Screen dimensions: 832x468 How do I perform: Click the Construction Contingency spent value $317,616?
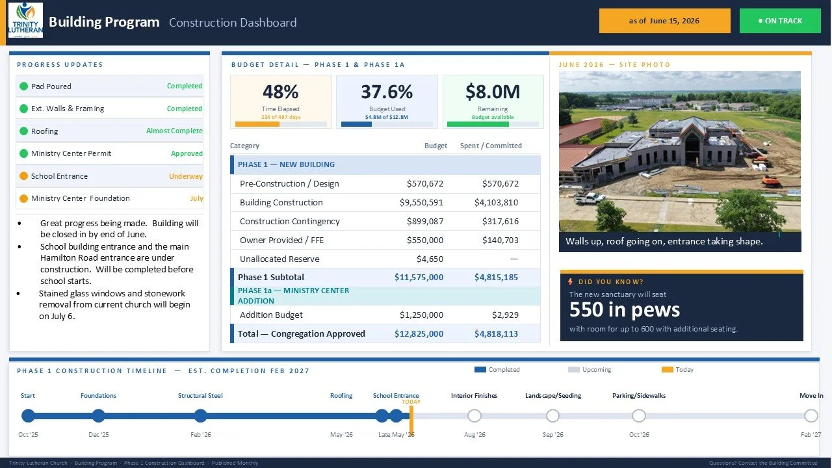pos(500,221)
